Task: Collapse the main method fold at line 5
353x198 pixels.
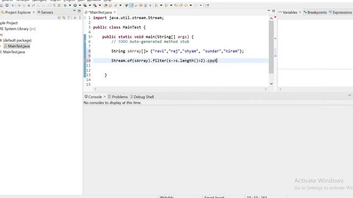Action: [x=92, y=37]
